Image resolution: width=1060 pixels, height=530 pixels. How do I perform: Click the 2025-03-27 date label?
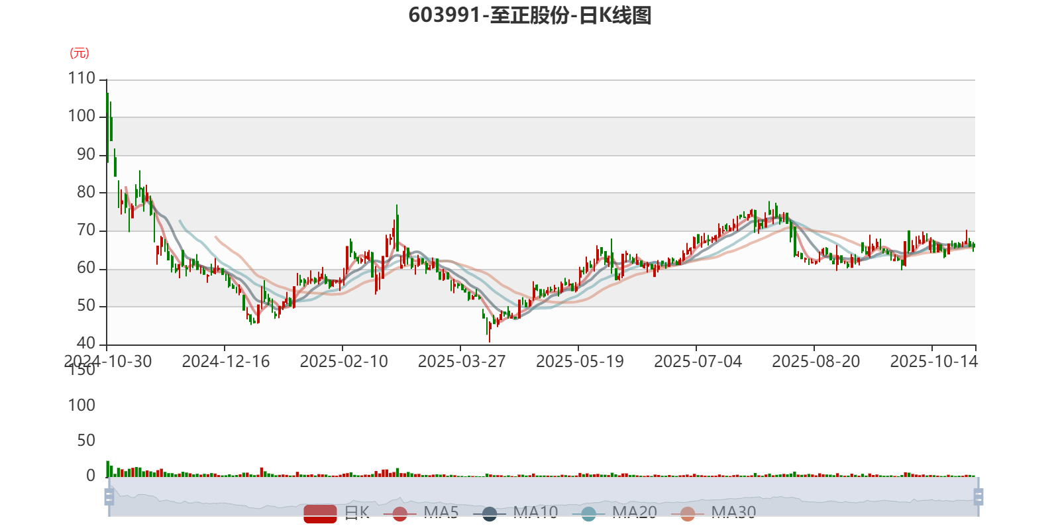[x=462, y=362]
